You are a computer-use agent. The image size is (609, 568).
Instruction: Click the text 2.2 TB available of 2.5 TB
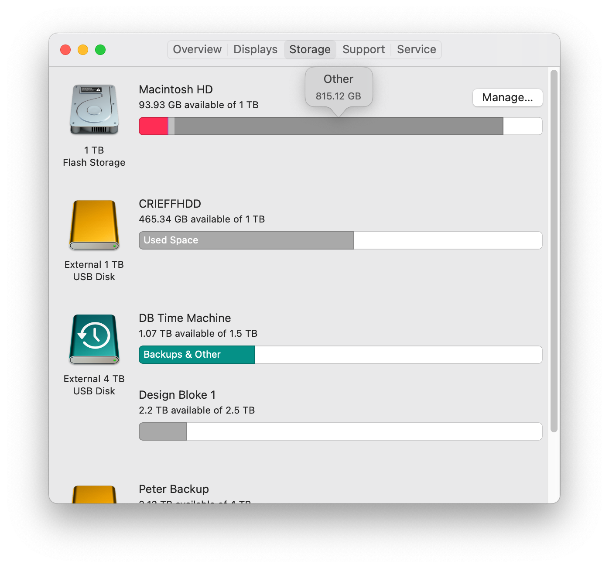(x=197, y=410)
